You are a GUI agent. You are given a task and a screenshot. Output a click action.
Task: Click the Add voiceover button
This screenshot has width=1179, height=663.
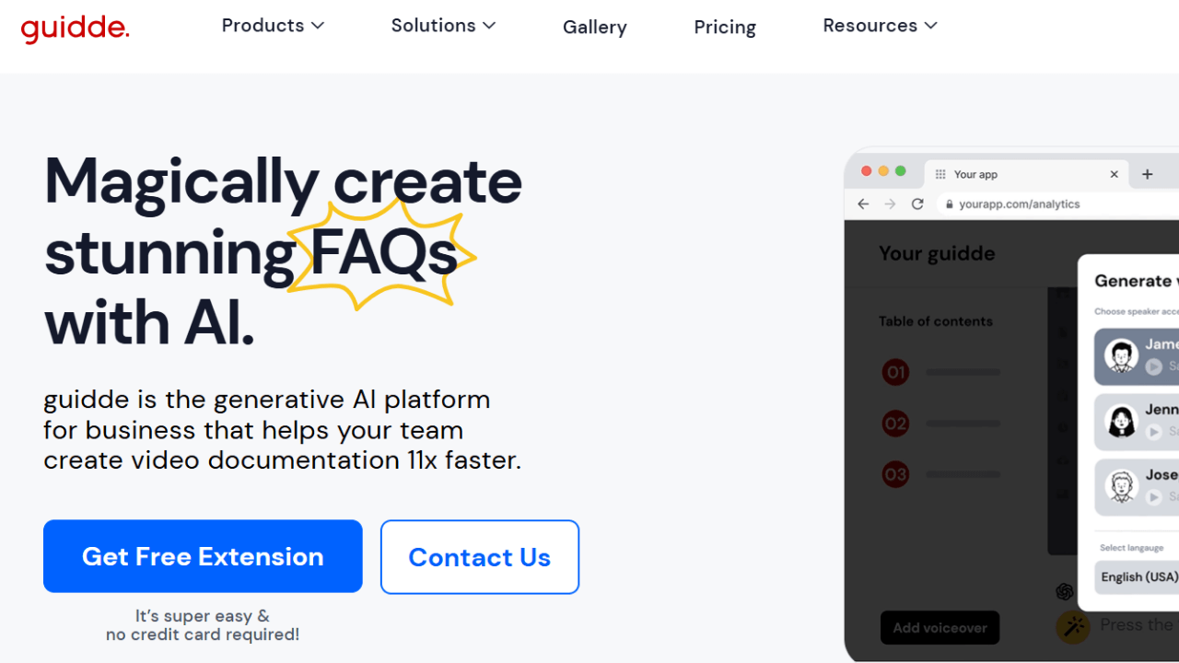[940, 627]
